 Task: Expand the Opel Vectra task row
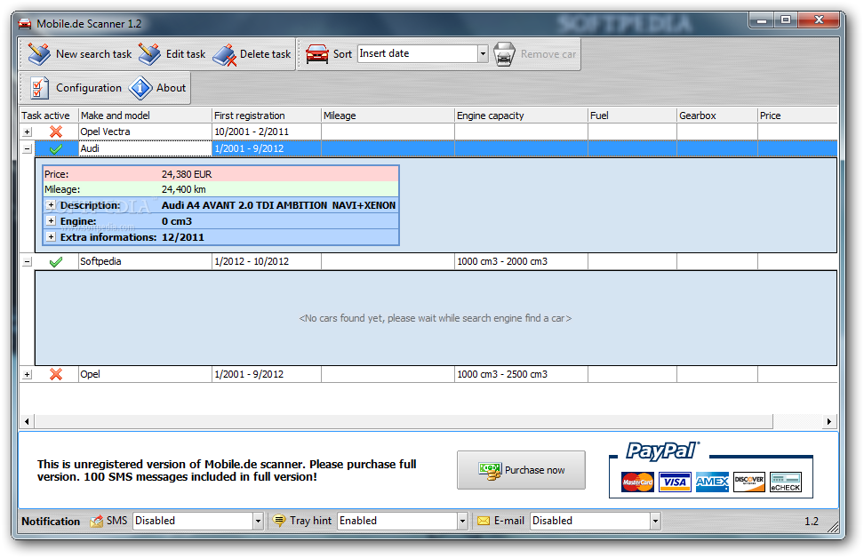point(27,132)
